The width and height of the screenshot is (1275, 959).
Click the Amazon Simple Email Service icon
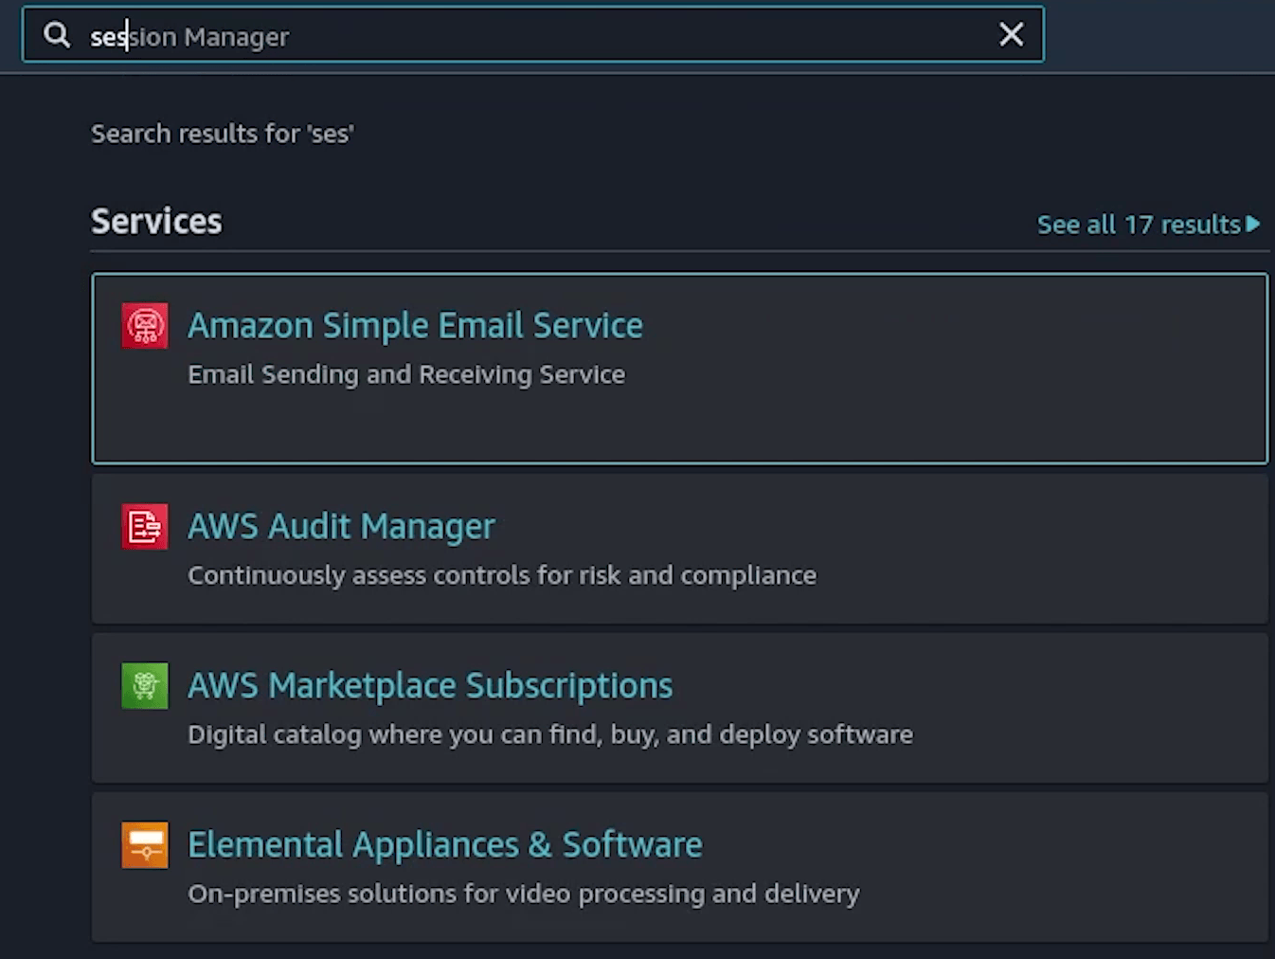145,326
